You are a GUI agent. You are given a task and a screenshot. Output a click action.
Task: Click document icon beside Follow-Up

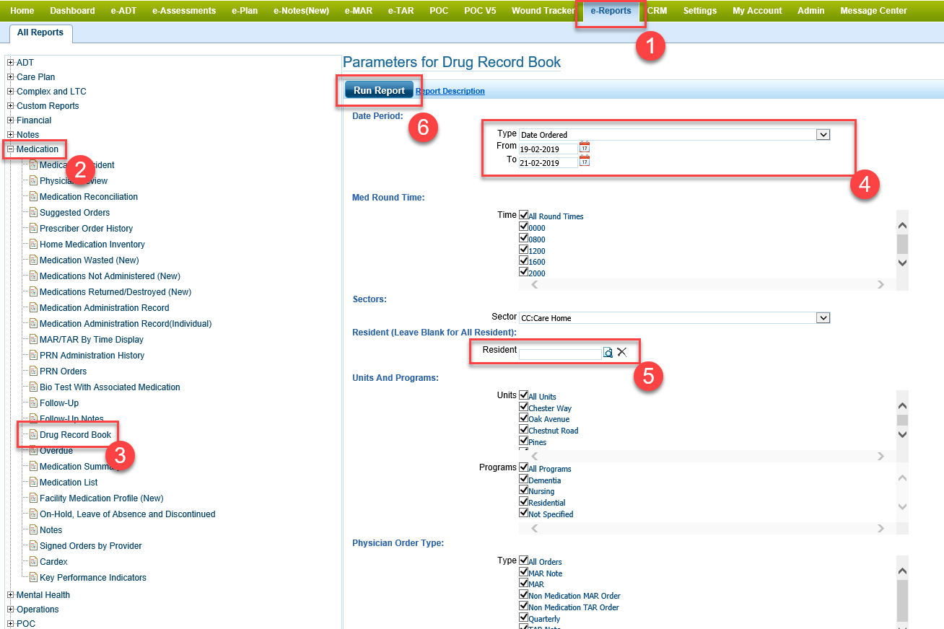(x=33, y=403)
